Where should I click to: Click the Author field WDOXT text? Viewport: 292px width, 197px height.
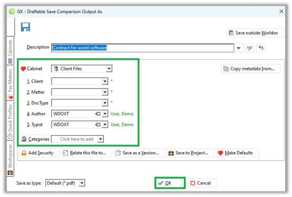coord(61,114)
